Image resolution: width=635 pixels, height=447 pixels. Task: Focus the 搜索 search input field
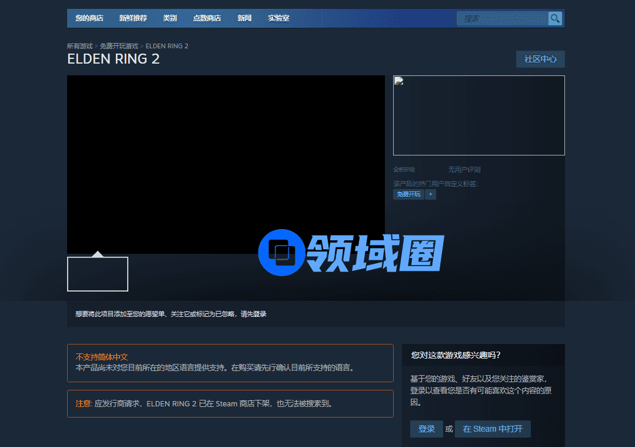[502, 19]
